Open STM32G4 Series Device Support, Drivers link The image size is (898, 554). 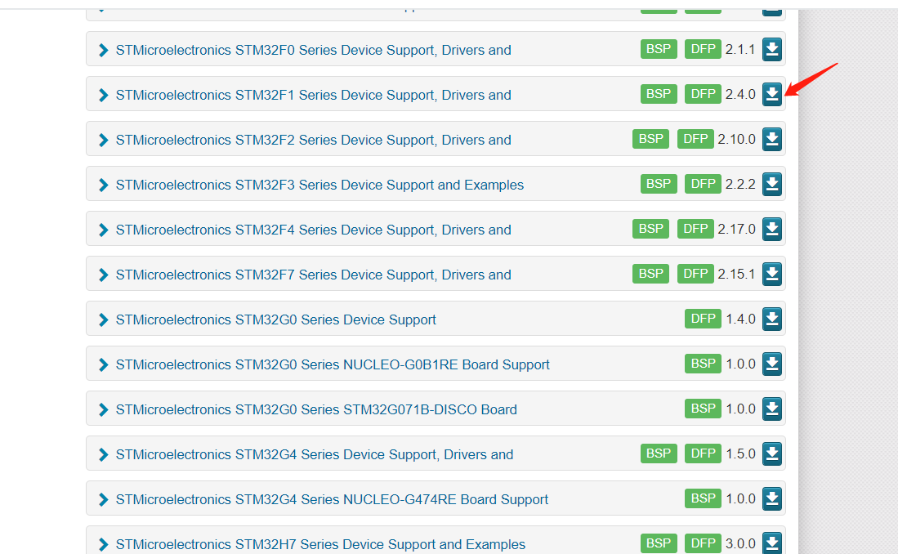click(x=315, y=455)
